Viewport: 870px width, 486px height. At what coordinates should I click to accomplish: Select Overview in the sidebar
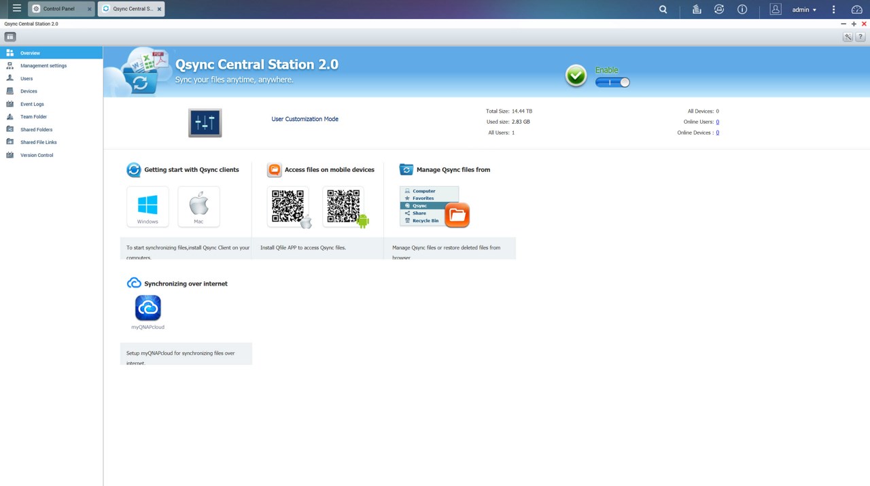(x=52, y=53)
